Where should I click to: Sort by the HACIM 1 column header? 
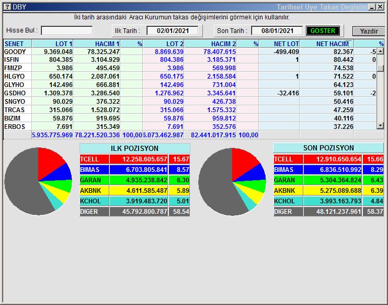[97, 44]
